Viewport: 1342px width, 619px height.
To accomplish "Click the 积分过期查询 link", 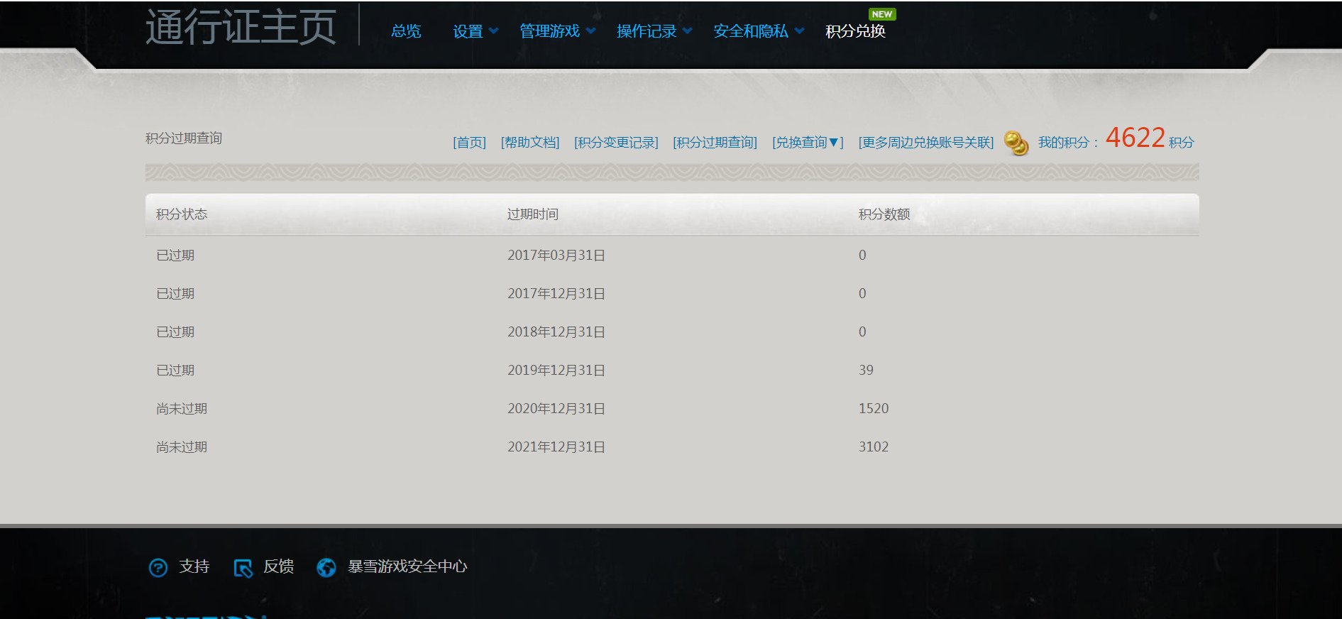I will (715, 143).
